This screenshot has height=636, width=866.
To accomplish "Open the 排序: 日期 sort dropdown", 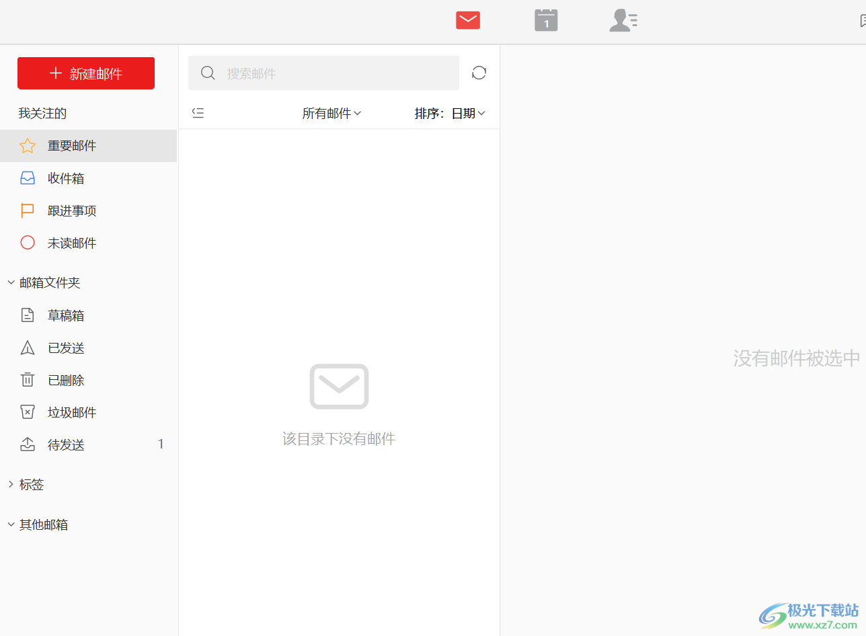I will tap(450, 114).
